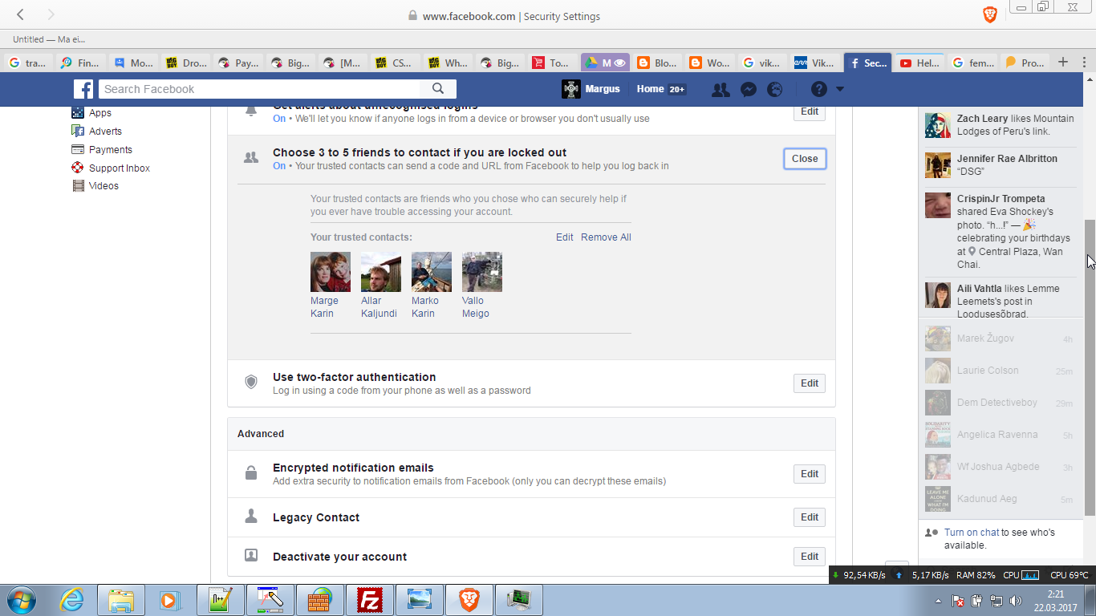
Task: Click Marko Karin's contact photo
Action: pyautogui.click(x=432, y=272)
